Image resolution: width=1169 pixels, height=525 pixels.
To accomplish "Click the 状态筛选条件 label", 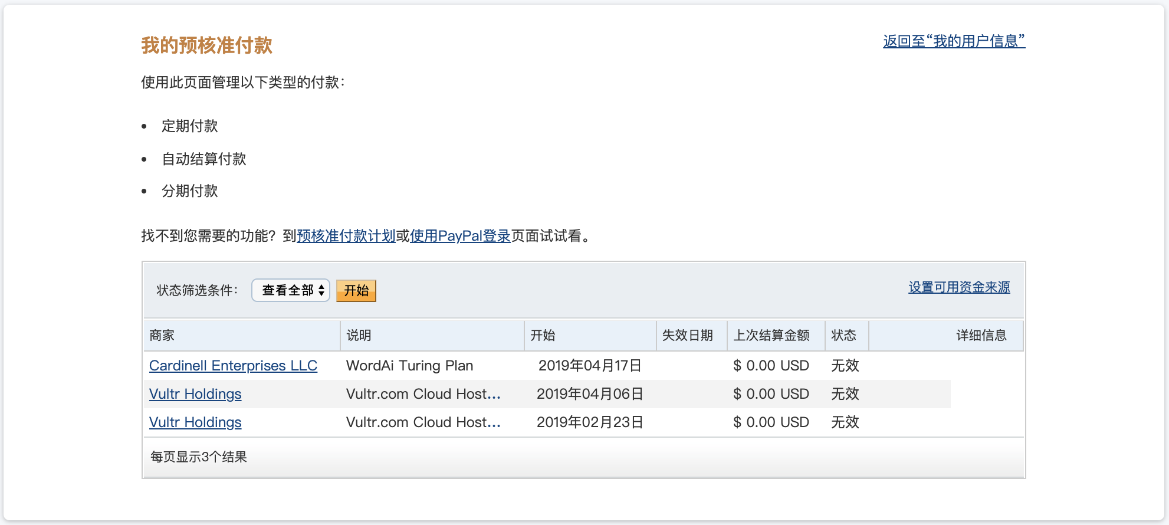I will click(197, 290).
